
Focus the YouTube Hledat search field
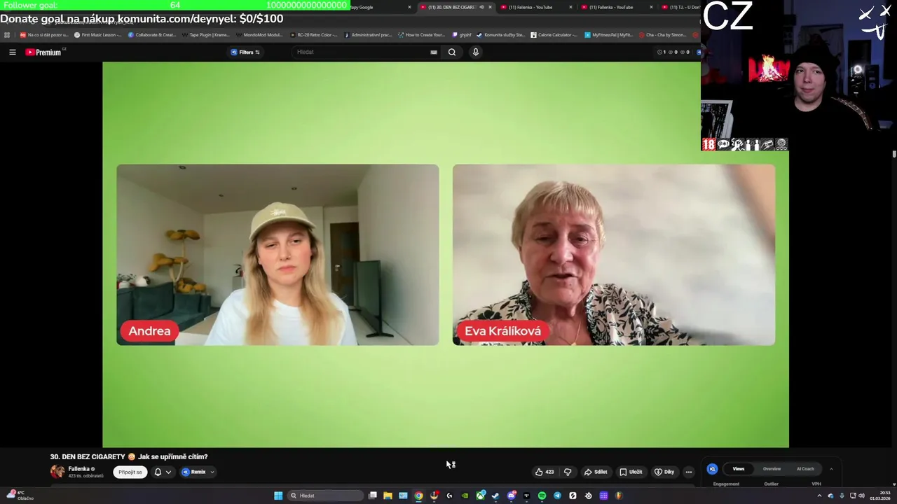coord(361,52)
